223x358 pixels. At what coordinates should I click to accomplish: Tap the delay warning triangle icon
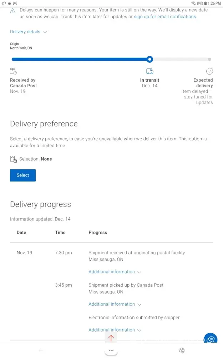coord(13,11)
